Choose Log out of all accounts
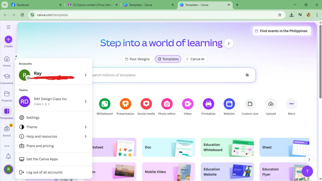The image size is (322, 181). tap(54, 172)
